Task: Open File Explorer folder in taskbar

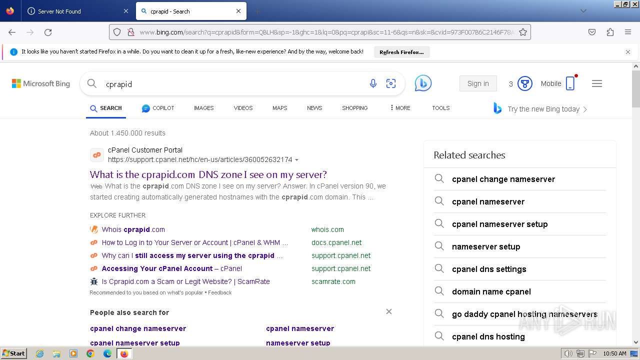Action: click(x=56, y=353)
